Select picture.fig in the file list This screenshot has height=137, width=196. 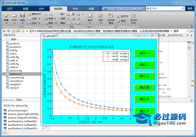16,71
